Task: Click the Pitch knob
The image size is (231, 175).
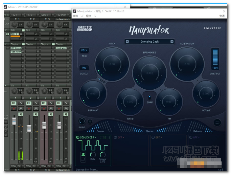Action: (x=112, y=64)
